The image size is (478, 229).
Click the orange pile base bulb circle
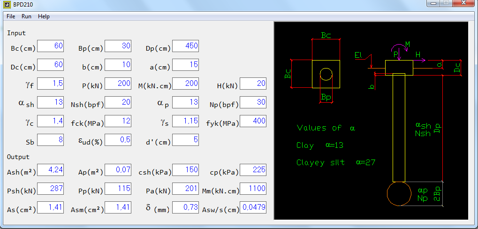[x=399, y=194]
